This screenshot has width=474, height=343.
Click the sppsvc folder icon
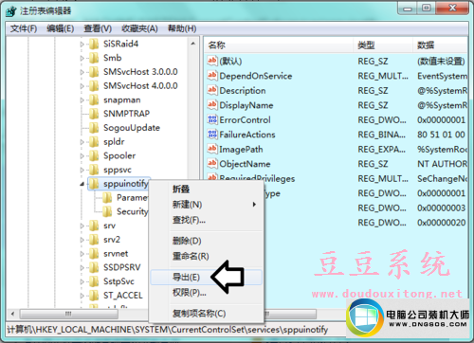coord(94,170)
